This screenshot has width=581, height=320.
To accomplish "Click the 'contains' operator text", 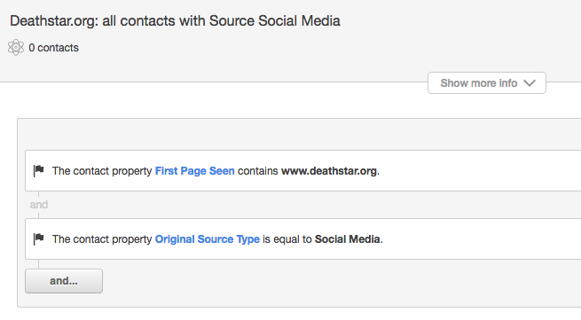I will point(257,171).
